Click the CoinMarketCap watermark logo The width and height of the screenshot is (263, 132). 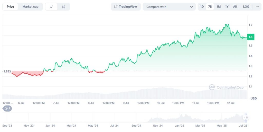pyautogui.click(x=212, y=87)
